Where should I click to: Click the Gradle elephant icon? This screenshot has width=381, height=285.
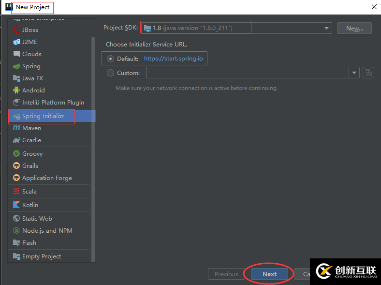click(16, 140)
